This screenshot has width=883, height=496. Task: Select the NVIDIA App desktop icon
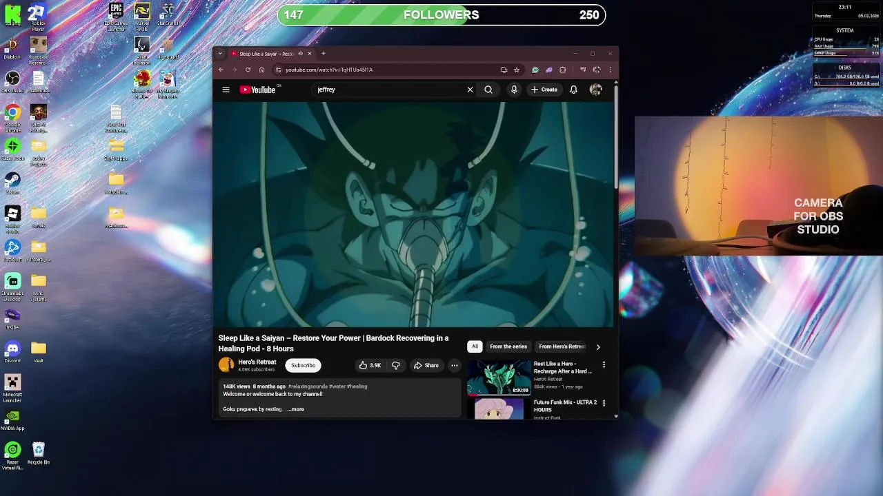tap(12, 420)
